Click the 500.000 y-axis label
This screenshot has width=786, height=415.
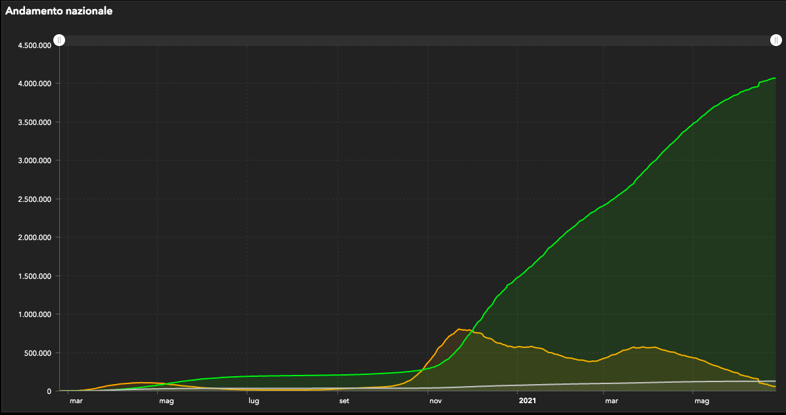[39, 353]
